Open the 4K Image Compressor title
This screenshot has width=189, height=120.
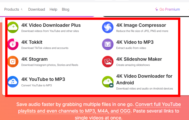(x=141, y=25)
